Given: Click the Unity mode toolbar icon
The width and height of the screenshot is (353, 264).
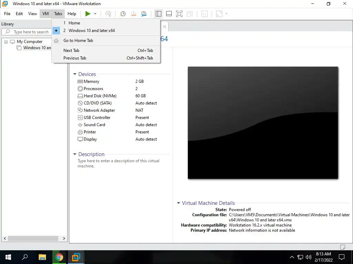Looking at the screenshot, I should click(190, 14).
